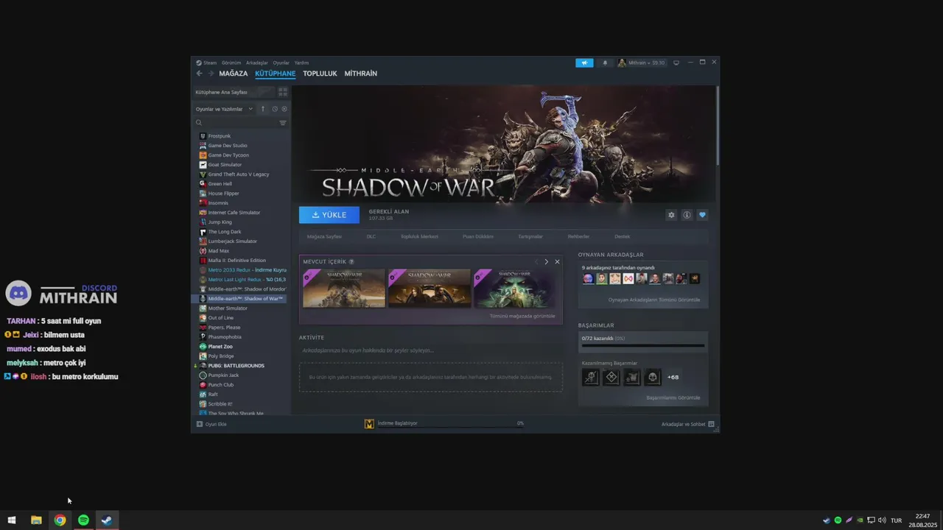
Task: Toggle the ready-to-play filter icon
Action: click(284, 109)
